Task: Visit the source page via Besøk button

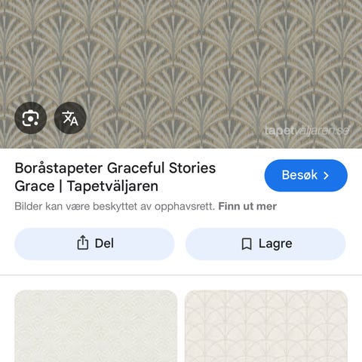Action: coord(306,176)
